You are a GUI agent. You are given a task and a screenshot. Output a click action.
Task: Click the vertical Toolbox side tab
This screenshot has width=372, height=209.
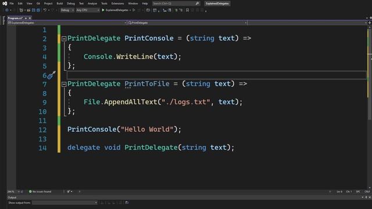(x=3, y=20)
